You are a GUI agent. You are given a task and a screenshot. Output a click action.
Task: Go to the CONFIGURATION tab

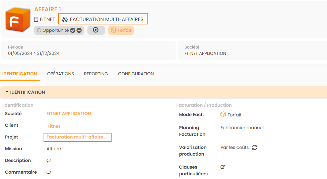pos(136,74)
